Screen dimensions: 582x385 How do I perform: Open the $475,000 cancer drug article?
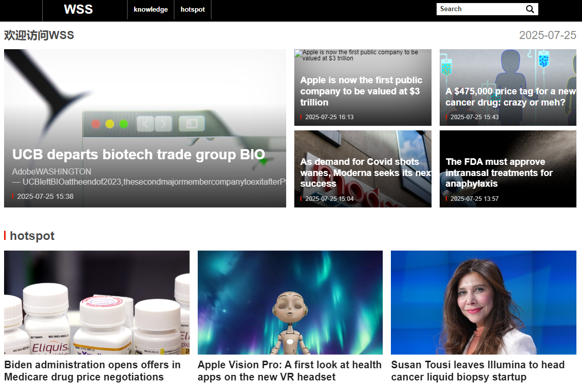click(510, 97)
